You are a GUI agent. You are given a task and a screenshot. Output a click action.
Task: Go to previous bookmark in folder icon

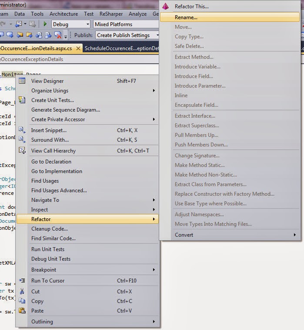coord(20,35)
